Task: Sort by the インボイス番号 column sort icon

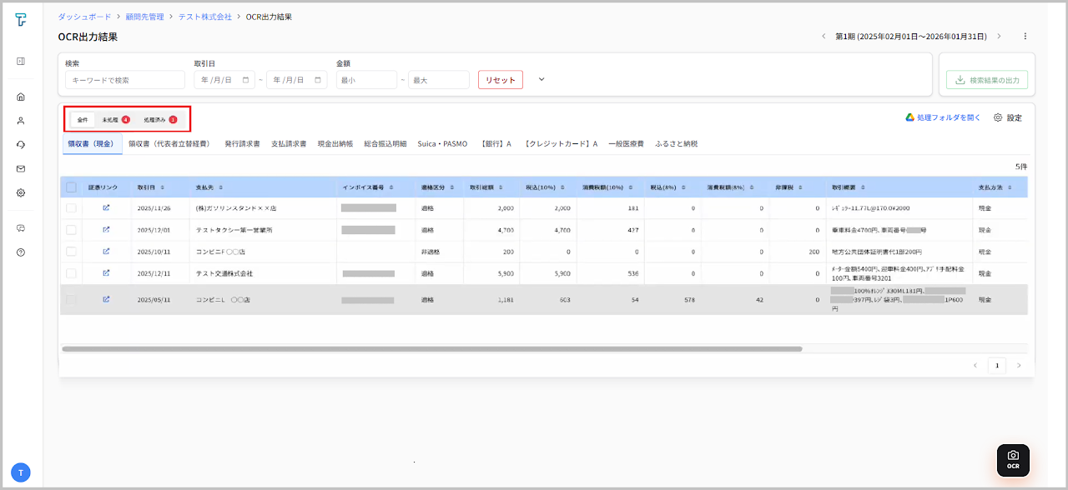Action: click(390, 187)
